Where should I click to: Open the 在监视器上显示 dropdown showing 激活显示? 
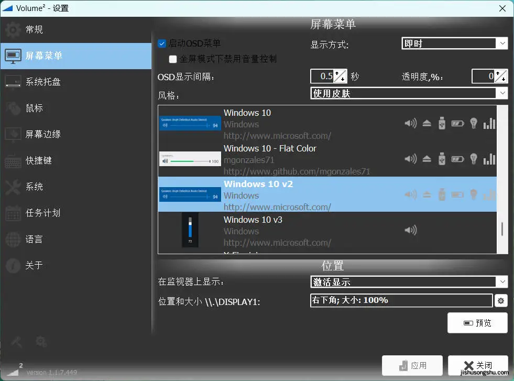click(409, 281)
